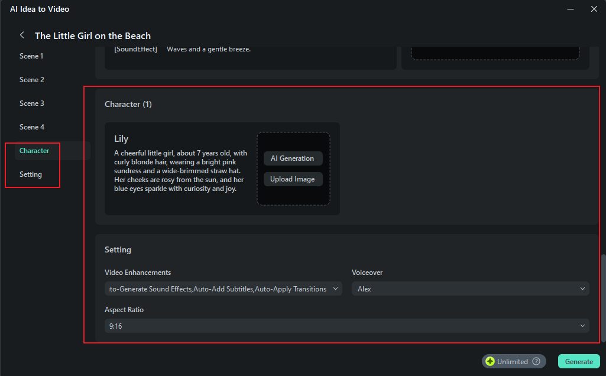Jump to Scene 3

pyautogui.click(x=32, y=103)
